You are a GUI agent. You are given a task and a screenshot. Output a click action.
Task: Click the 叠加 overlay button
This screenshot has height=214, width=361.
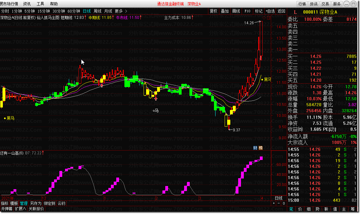225,11
